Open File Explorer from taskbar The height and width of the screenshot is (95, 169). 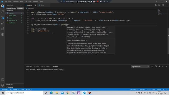tap(57, 93)
